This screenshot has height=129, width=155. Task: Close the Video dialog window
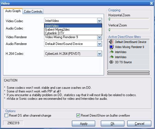pyautogui.click(x=151, y=3)
